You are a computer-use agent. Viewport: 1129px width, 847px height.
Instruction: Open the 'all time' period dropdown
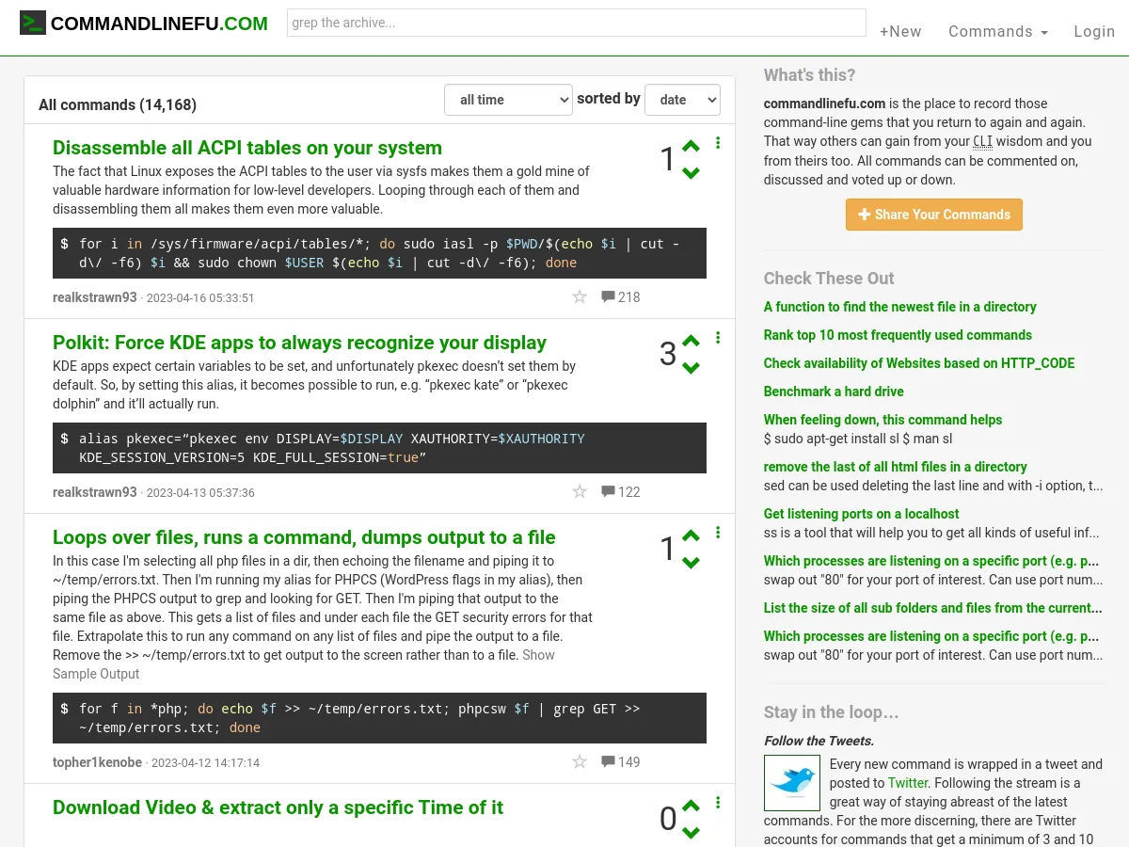pos(508,100)
